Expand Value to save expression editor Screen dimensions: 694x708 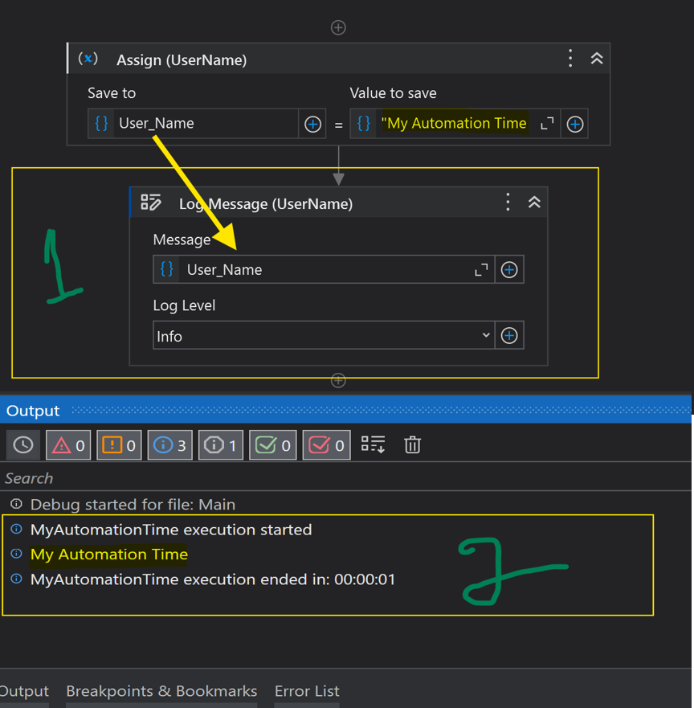547,123
